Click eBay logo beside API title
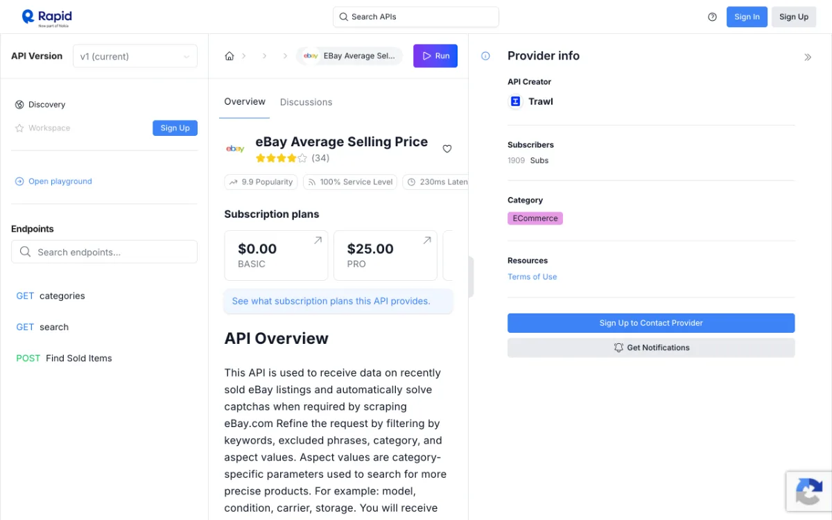 tap(235, 148)
